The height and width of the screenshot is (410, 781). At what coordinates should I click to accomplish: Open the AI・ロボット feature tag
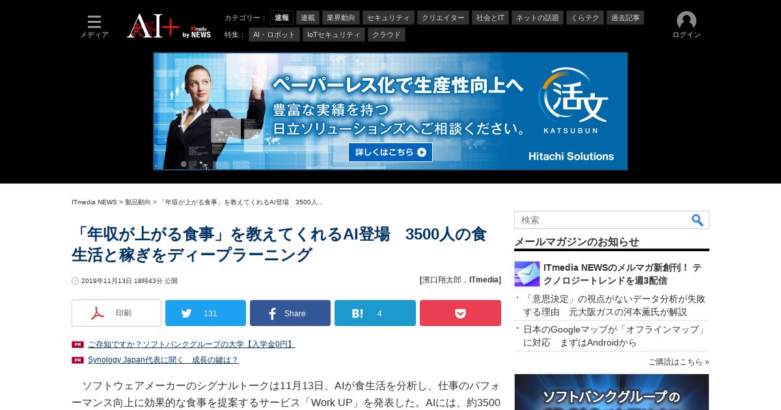pos(274,34)
